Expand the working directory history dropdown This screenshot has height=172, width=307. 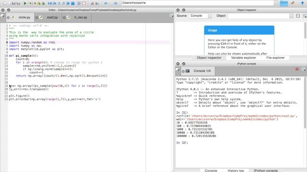(x=276, y=3)
